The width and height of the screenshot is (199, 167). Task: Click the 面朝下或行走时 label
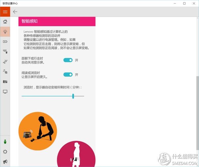coord(32,58)
